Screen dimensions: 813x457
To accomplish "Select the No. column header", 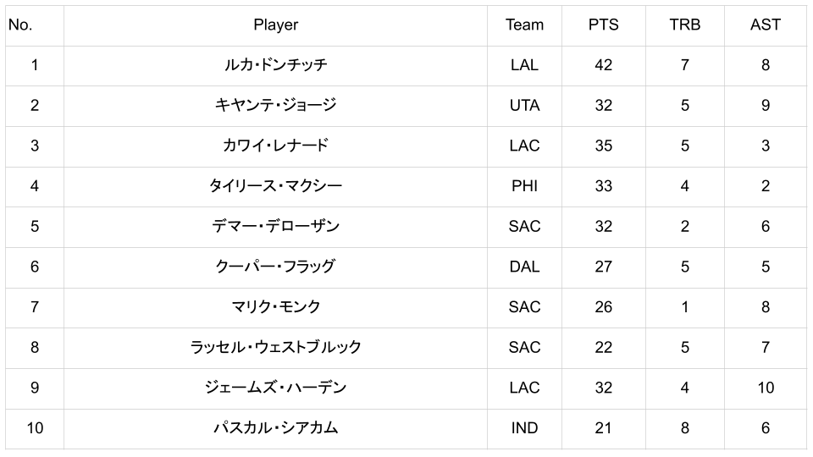I will tap(20, 25).
